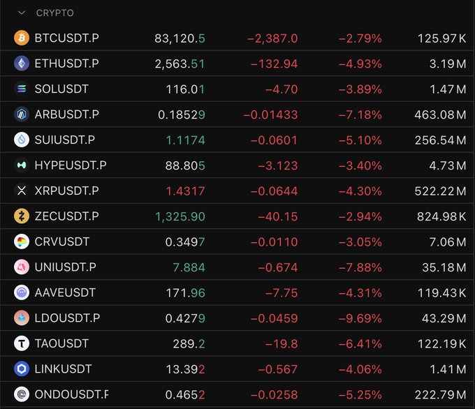475x409 pixels.
Task: Collapse the CRYPTO section chevron
Action: [22, 13]
